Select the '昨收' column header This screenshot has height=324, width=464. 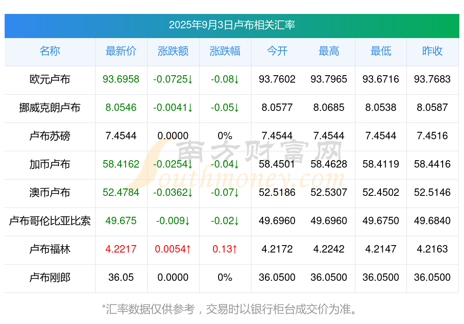432,51
